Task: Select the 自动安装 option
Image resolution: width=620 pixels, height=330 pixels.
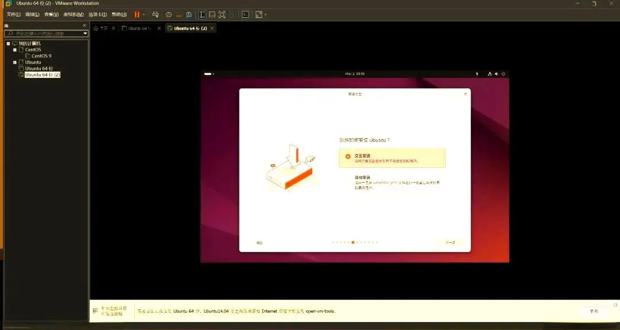Action: coord(392,182)
